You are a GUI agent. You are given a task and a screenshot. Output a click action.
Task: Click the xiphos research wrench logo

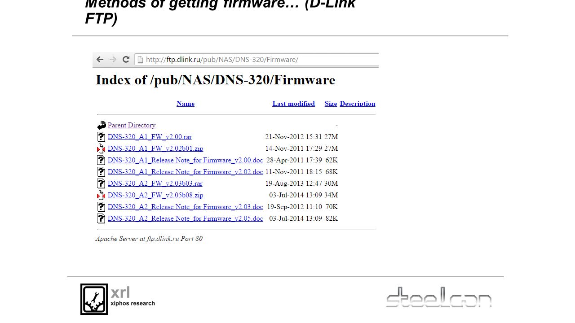pos(94,299)
